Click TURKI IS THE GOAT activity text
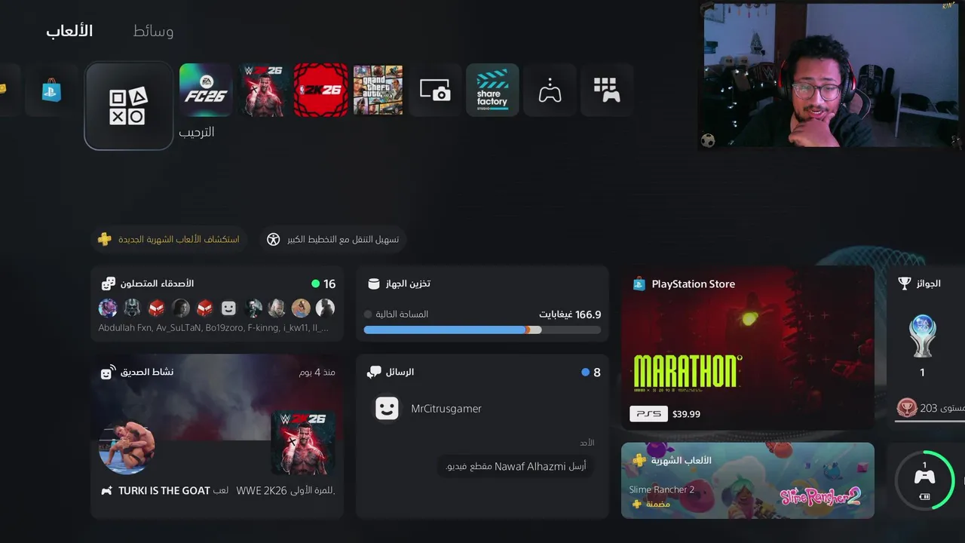965x543 pixels. pyautogui.click(x=217, y=490)
